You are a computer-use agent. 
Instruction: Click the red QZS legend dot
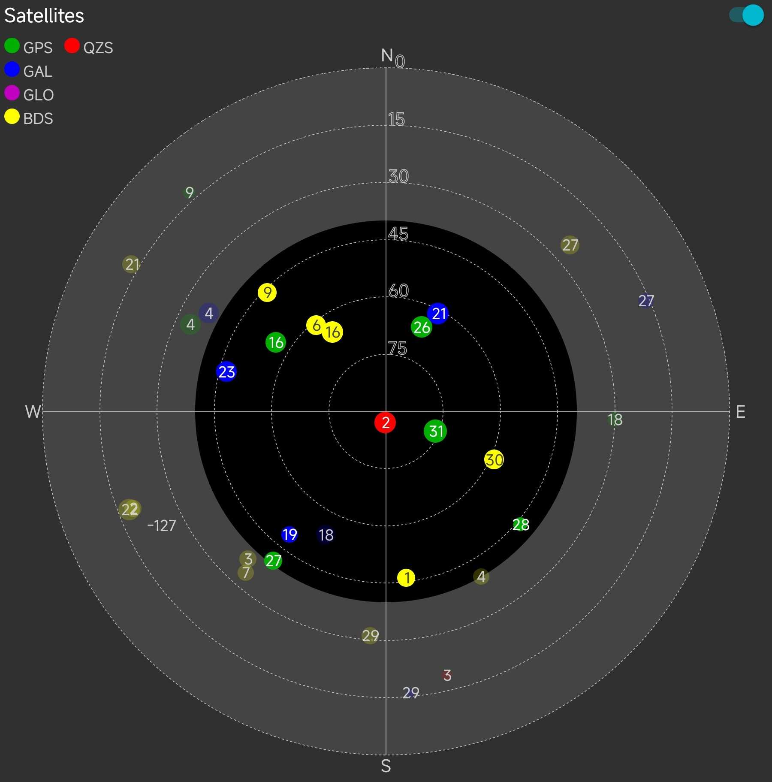[72, 46]
